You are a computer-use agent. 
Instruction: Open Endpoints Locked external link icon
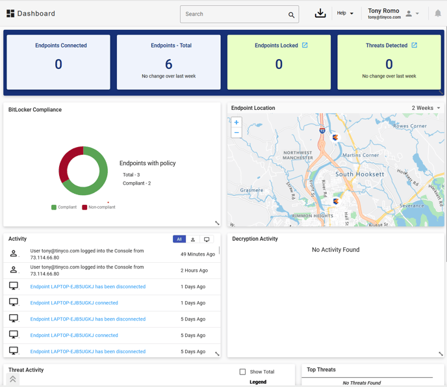click(x=305, y=46)
